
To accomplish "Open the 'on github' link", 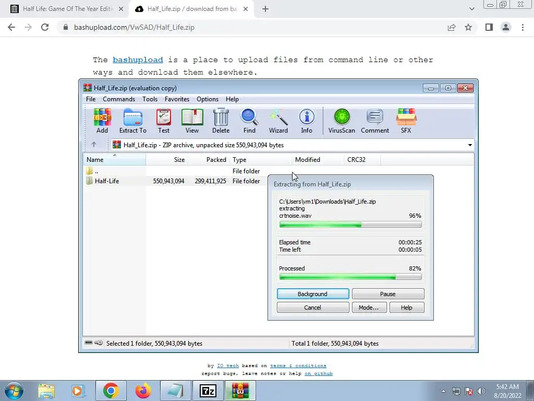I will [319, 373].
